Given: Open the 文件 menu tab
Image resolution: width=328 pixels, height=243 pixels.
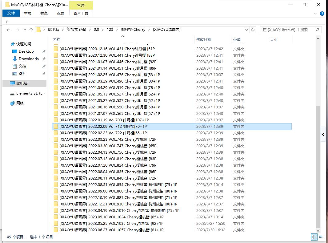Looking at the screenshot, I should [x=11, y=13].
